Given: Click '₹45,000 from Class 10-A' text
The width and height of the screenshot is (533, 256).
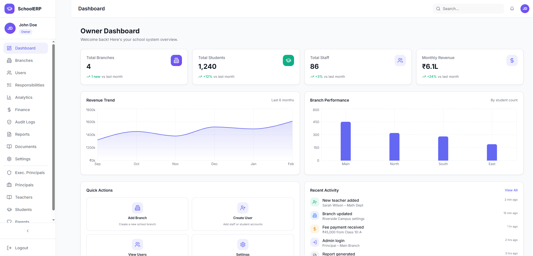Looking at the screenshot, I should (342, 232).
